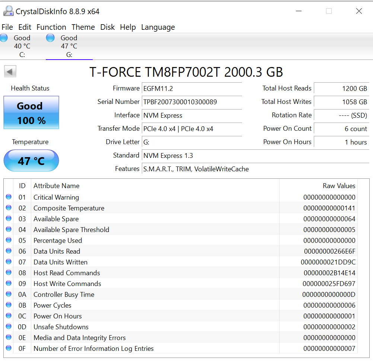The image size is (373, 362).
Task: Click the blue status orb for drive G:
Action: pyautogui.click(x=50, y=38)
